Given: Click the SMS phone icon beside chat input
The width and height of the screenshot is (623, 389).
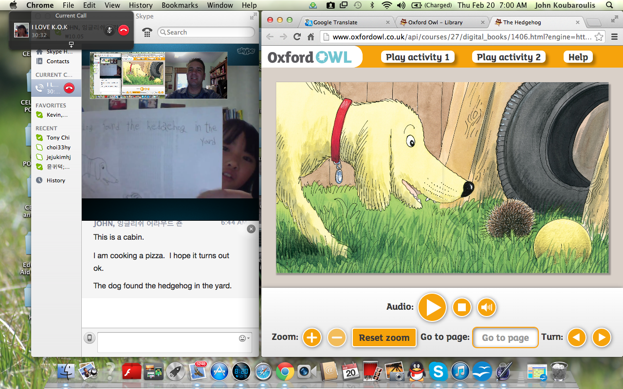Looking at the screenshot, I should [89, 338].
